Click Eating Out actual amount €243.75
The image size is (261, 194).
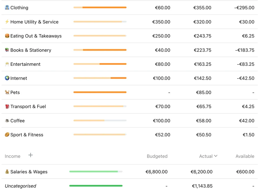coord(202,36)
